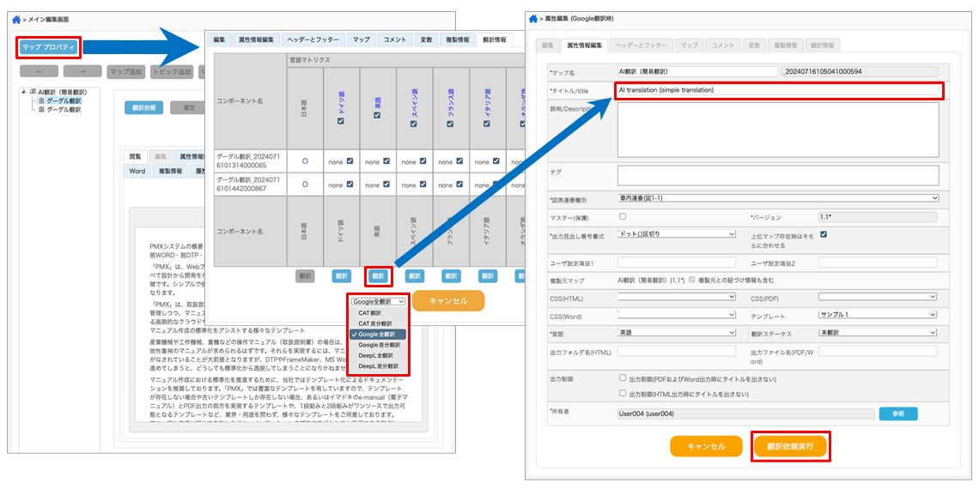Viewport: 979px width, 495px height.
Task: Click the back arrow ← toolbar button
Action: click(x=40, y=72)
